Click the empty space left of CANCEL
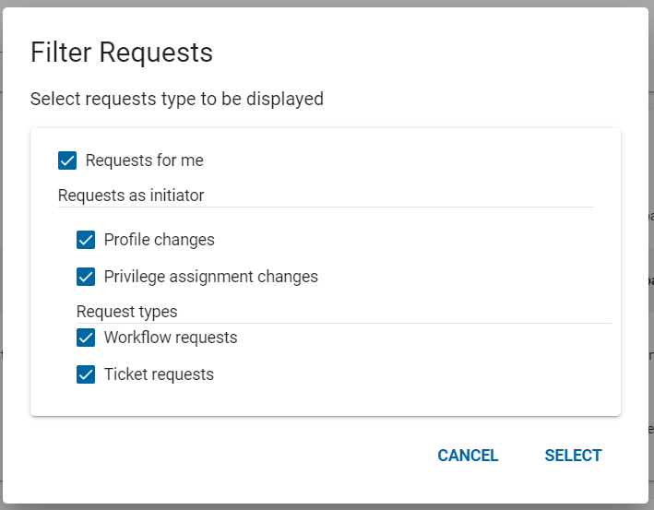This screenshot has height=510, width=654. [x=231, y=456]
